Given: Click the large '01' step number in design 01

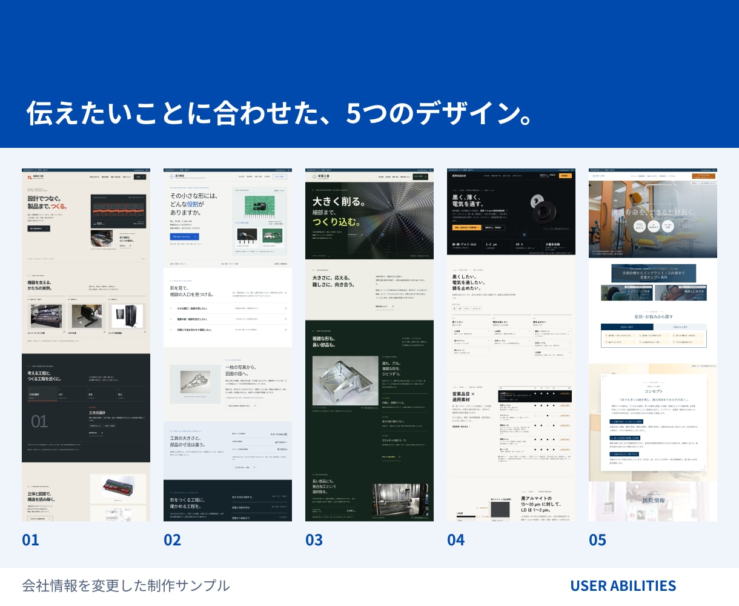Looking at the screenshot, I should point(39,421).
